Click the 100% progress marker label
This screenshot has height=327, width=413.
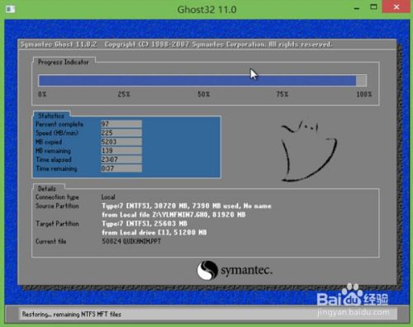click(364, 94)
